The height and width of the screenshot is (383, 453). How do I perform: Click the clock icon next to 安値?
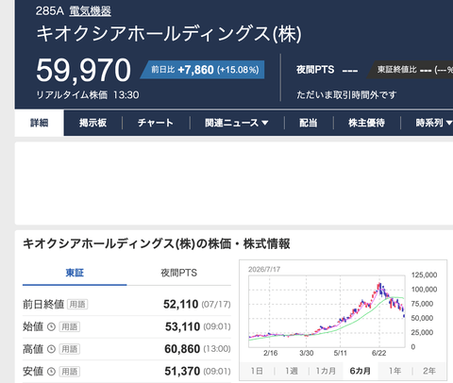click(x=51, y=372)
